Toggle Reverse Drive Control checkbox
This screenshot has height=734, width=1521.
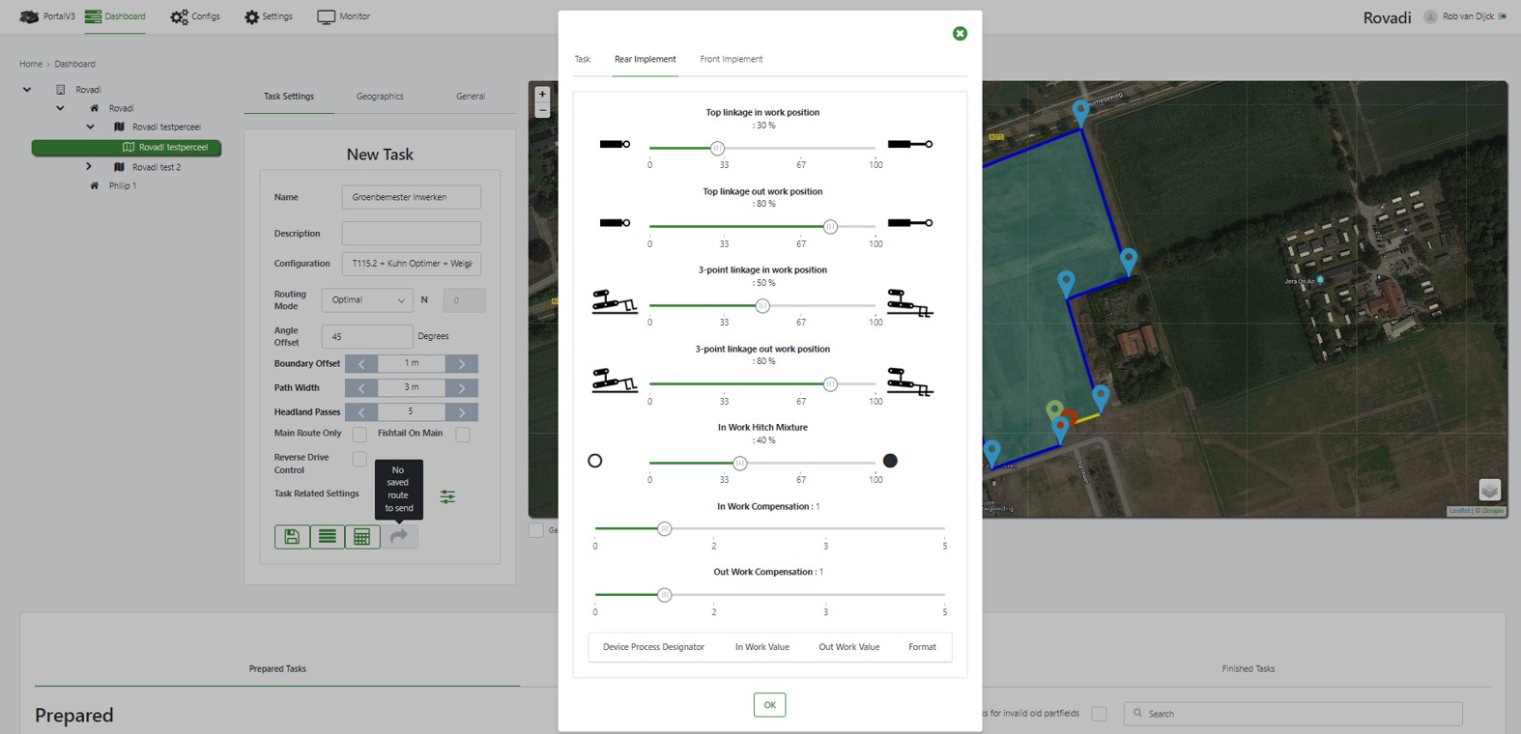359,459
